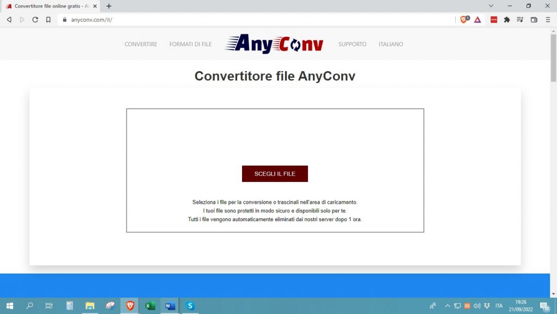Click the browser extensions puzzle icon
Image resolution: width=557 pixels, height=314 pixels.
[x=506, y=19]
